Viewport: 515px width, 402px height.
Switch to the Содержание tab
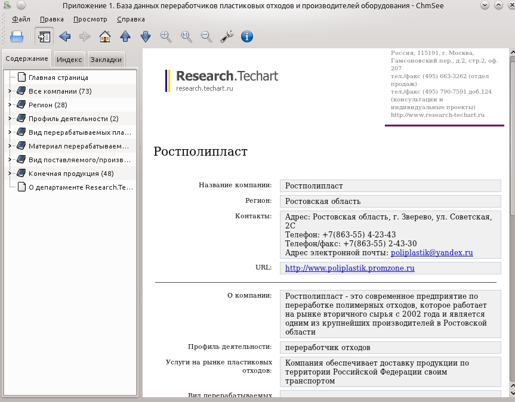click(x=27, y=58)
